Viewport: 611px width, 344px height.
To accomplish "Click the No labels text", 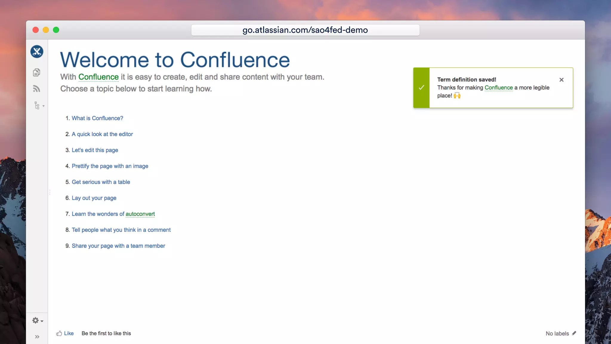I will click(557, 334).
